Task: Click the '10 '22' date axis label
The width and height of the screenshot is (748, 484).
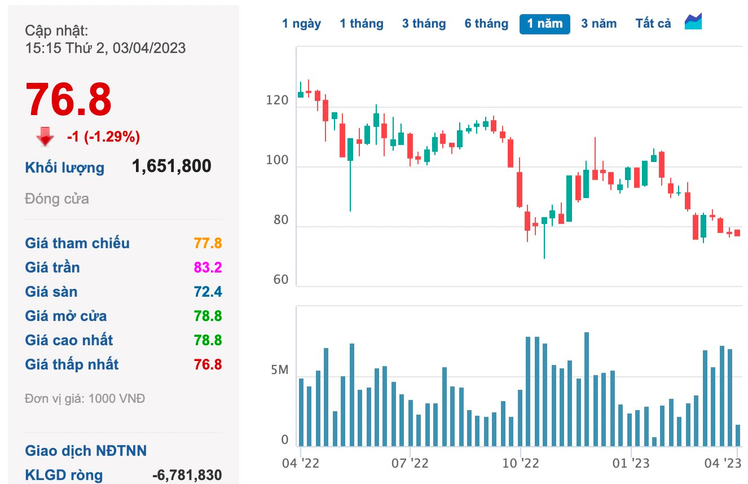Action: (520, 464)
